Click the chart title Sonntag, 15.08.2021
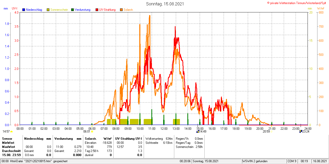The height and width of the screenshot is (164, 329). click(165, 4)
